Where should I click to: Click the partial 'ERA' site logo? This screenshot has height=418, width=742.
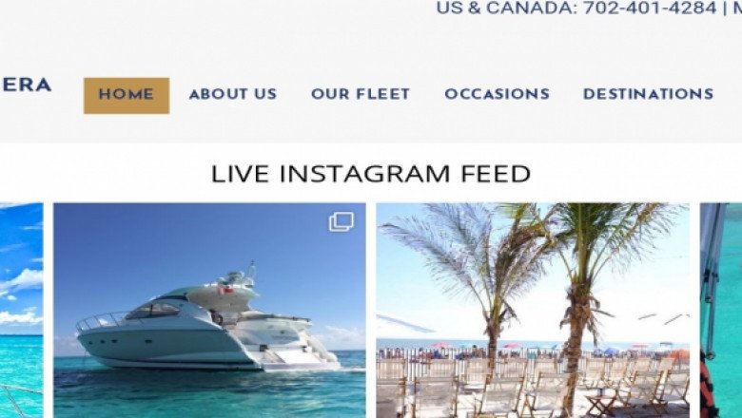click(x=27, y=85)
